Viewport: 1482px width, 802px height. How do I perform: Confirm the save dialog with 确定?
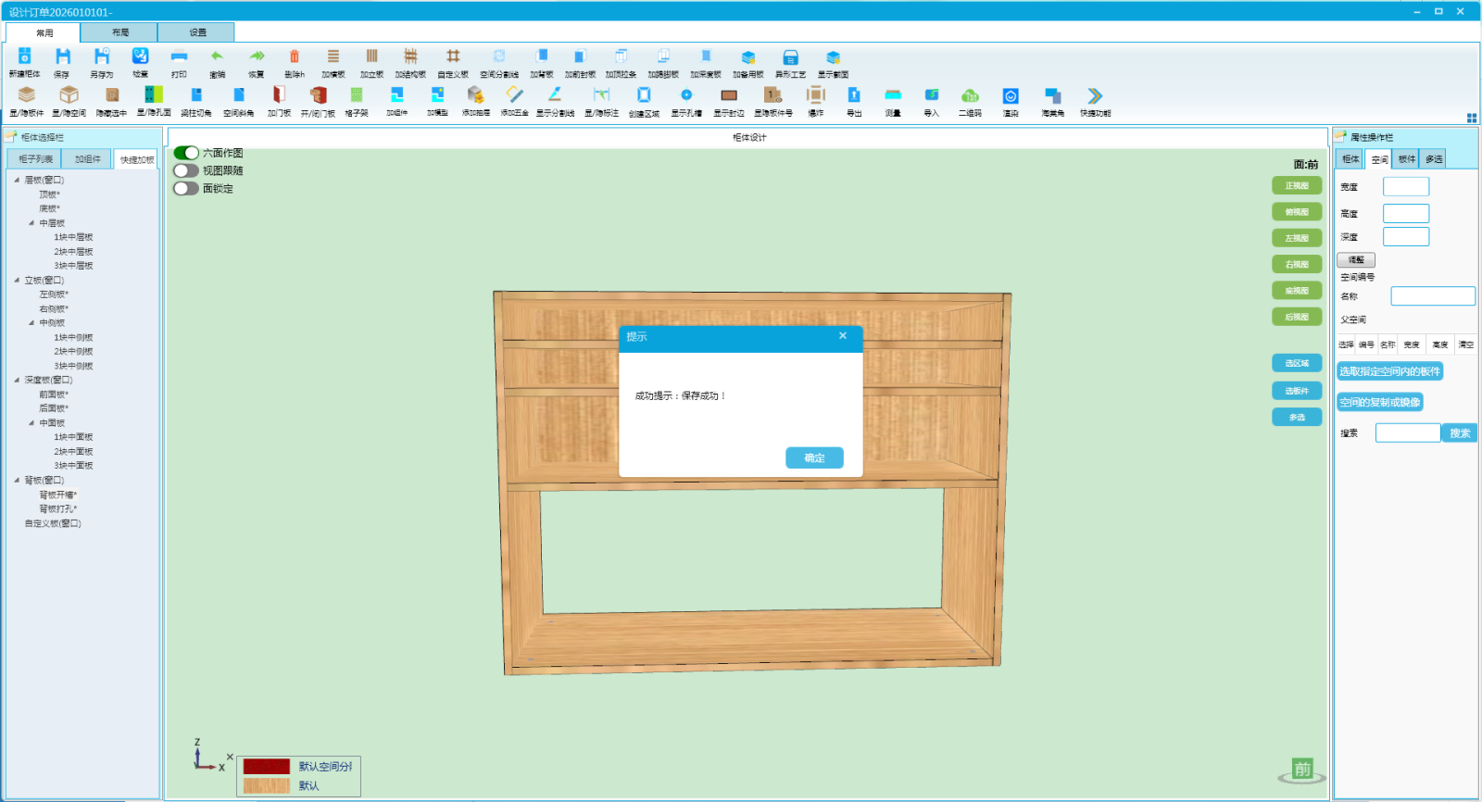(814, 457)
